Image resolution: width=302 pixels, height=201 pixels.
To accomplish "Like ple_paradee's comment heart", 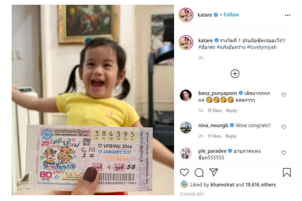I will click(284, 153).
